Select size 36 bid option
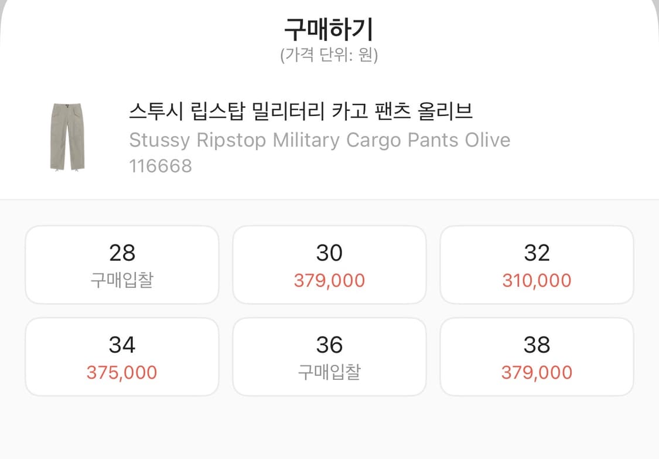This screenshot has width=659, height=459. [329, 356]
